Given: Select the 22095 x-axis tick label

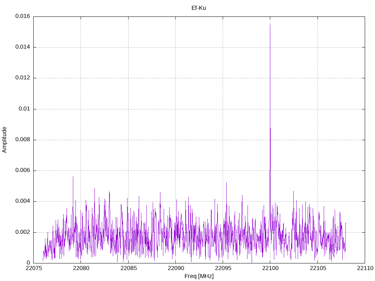Looking at the screenshot, I should [x=223, y=268].
